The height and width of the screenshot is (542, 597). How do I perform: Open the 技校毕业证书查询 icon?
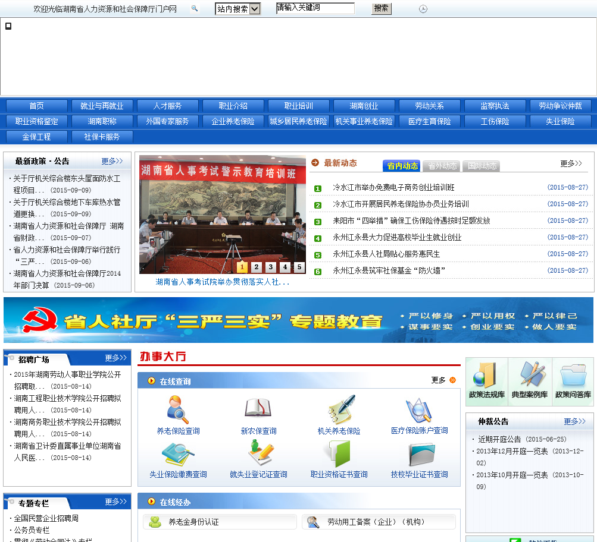[x=421, y=454]
